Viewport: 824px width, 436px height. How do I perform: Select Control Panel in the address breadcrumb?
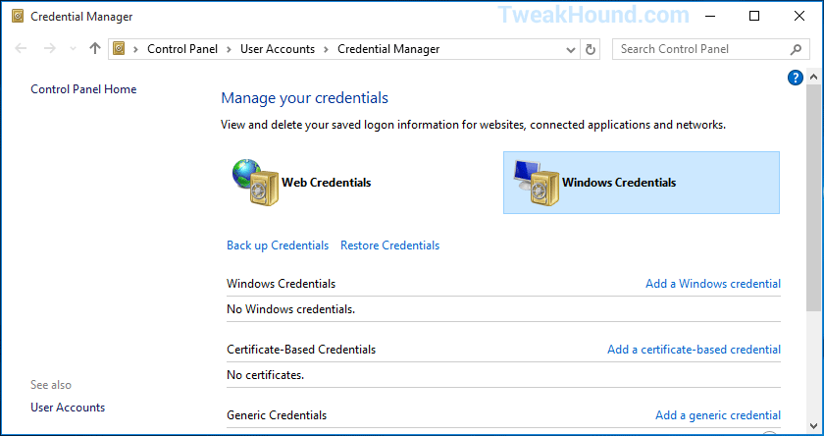click(x=182, y=49)
